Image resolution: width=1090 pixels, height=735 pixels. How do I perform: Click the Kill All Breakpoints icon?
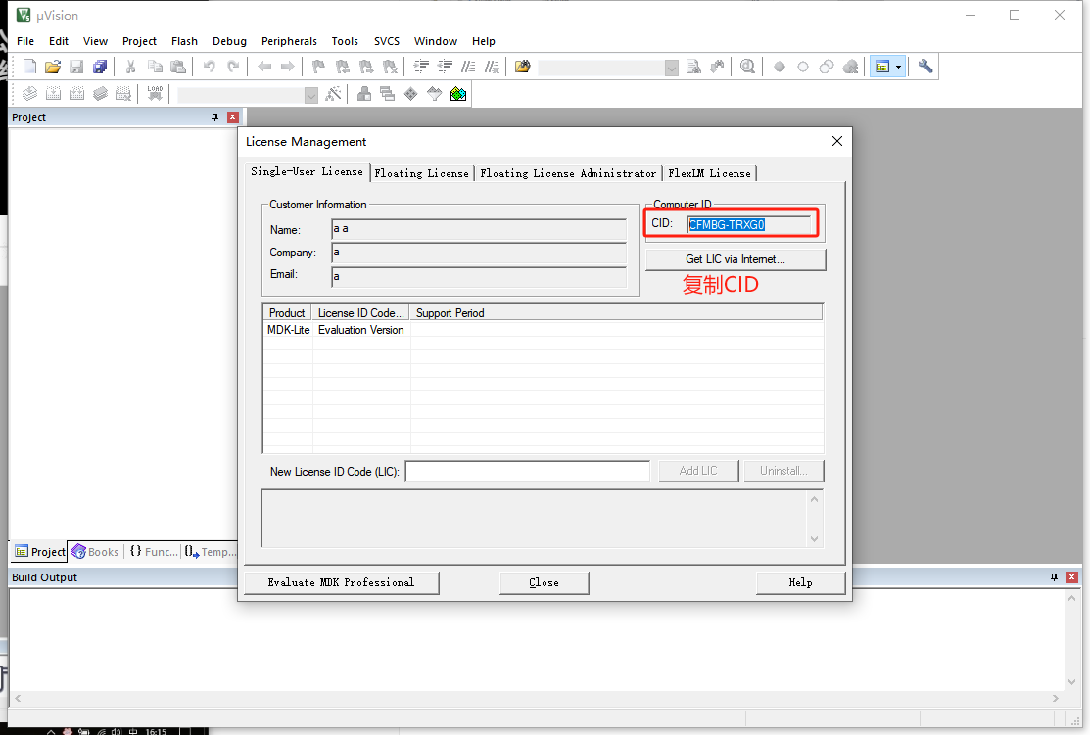click(850, 67)
